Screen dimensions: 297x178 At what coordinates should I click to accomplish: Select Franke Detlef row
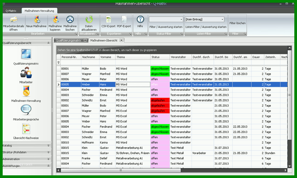pos(172,158)
